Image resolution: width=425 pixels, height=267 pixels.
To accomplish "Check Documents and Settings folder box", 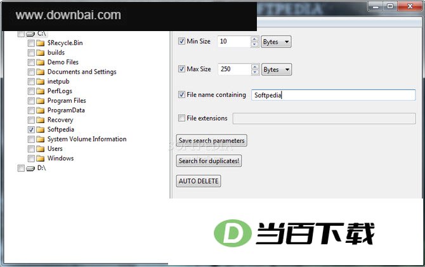I will [31, 72].
